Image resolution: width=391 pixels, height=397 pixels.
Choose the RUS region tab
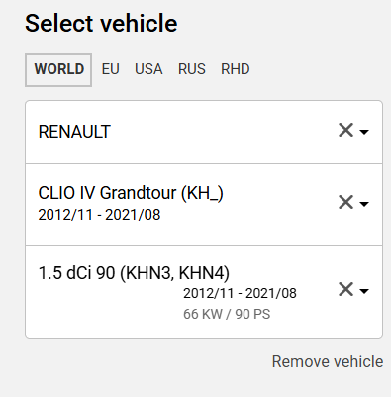[x=192, y=69]
